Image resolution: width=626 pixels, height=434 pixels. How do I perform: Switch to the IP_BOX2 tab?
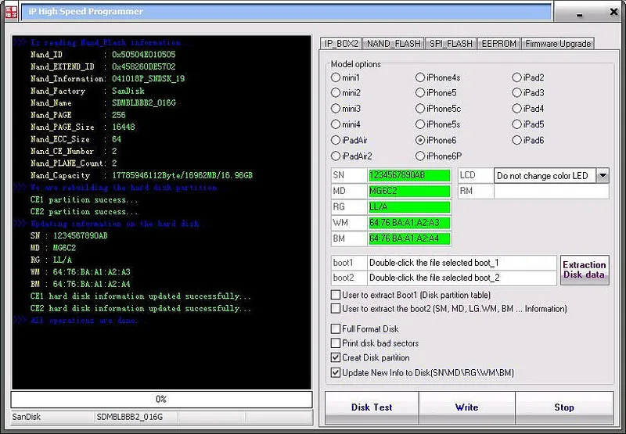click(x=341, y=44)
